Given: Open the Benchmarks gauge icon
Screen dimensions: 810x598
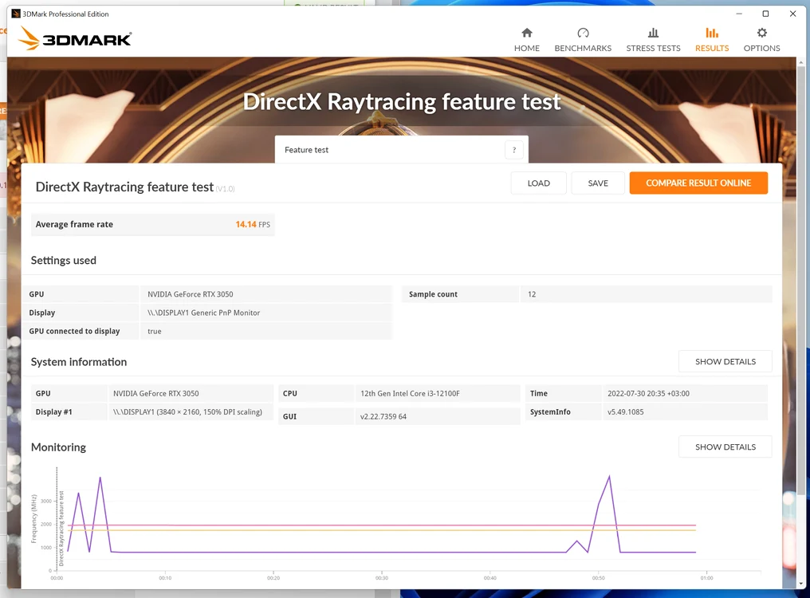Looking at the screenshot, I should click(x=583, y=33).
